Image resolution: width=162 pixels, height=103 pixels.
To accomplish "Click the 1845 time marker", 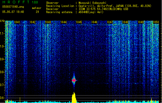I will tap(79, 22).
